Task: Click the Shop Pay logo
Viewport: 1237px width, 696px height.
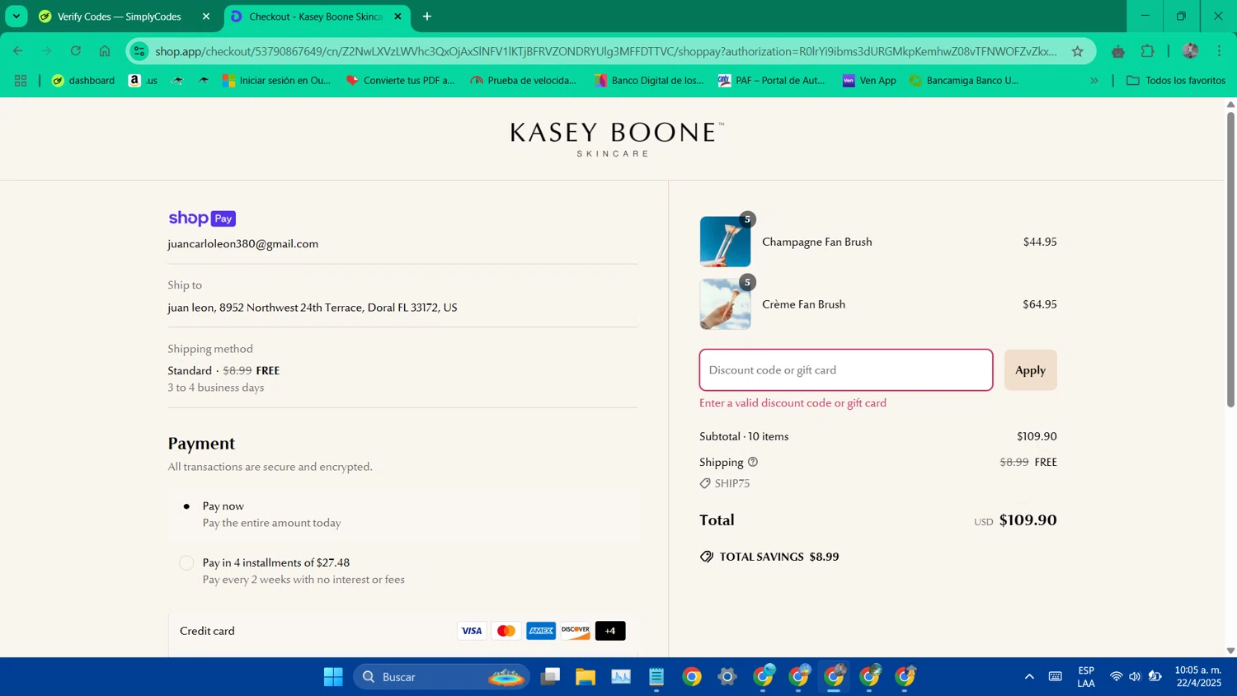Action: tap(202, 218)
